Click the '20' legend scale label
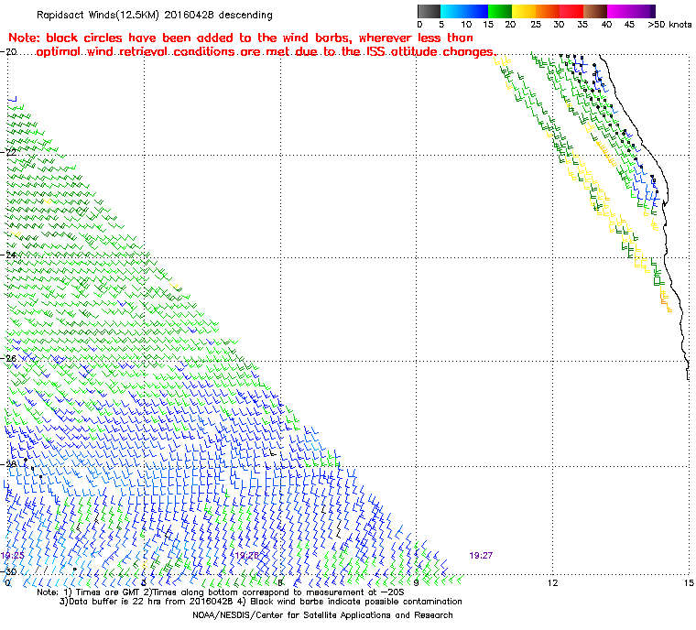 click(510, 25)
